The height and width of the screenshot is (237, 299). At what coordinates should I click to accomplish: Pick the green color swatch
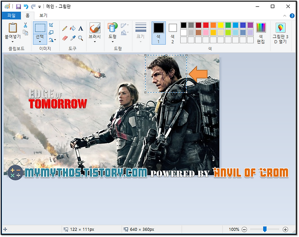coord(228,25)
